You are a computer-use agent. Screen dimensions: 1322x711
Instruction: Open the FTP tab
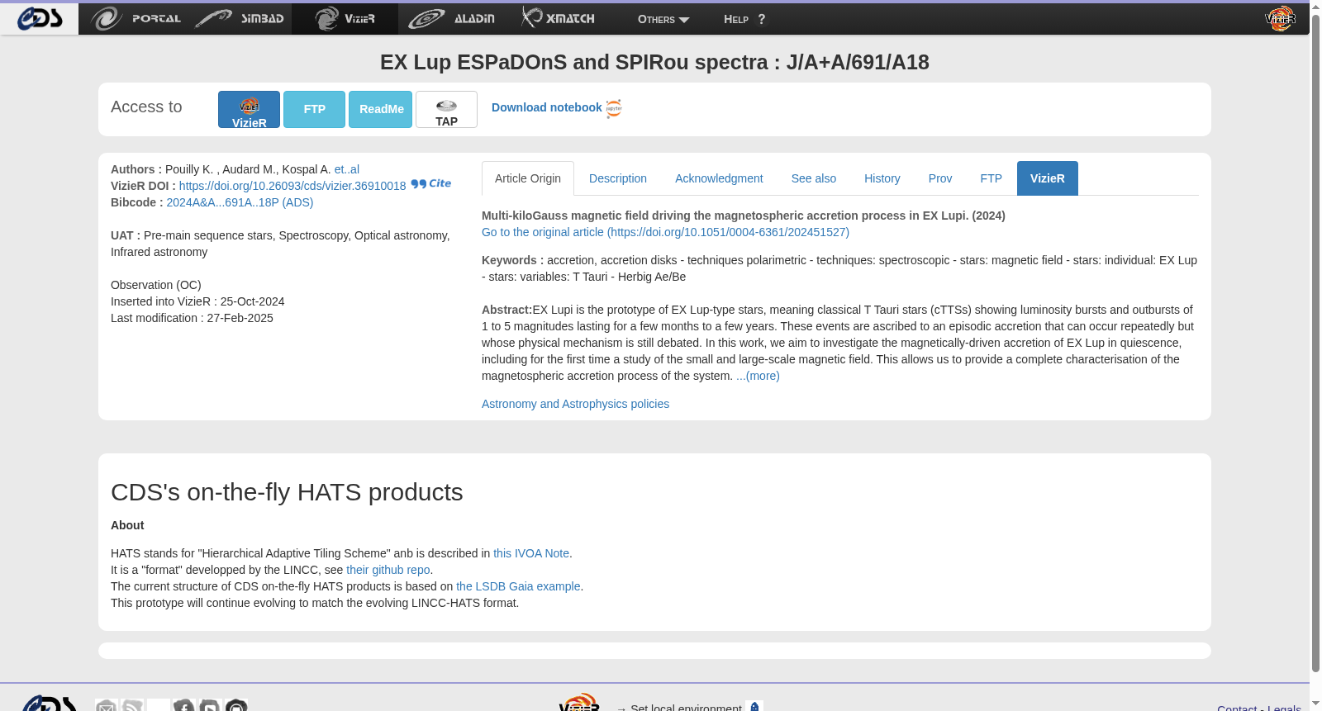[x=991, y=178]
